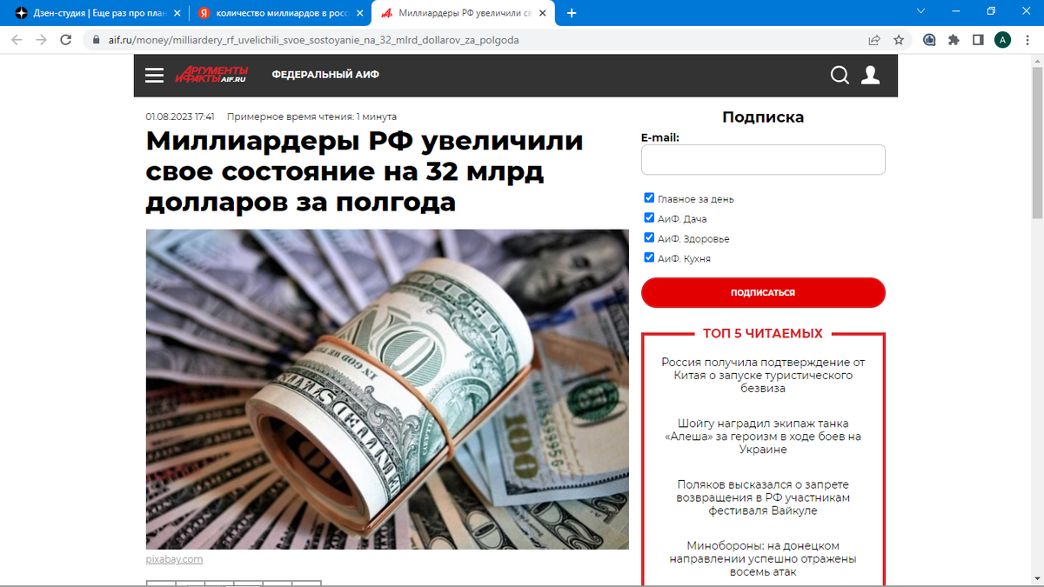Open the site navigation hamburger menu
This screenshot has height=587, width=1044.
click(x=154, y=75)
